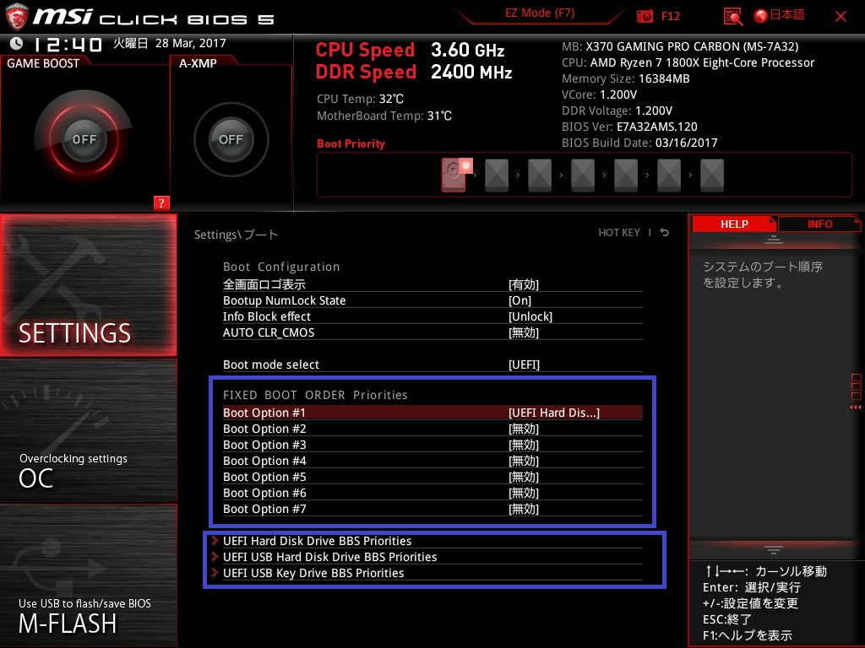Change AUTO CLR_CMOS value [無効]
This screenshot has height=648, width=865.
point(524,332)
